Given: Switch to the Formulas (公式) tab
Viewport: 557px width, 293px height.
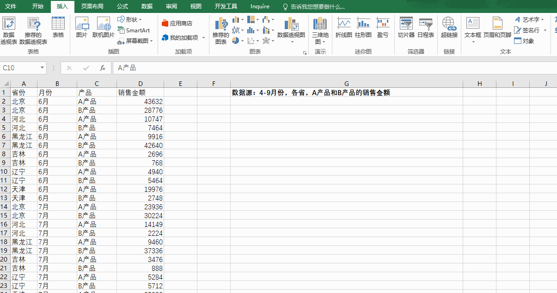Looking at the screenshot, I should pos(122,6).
